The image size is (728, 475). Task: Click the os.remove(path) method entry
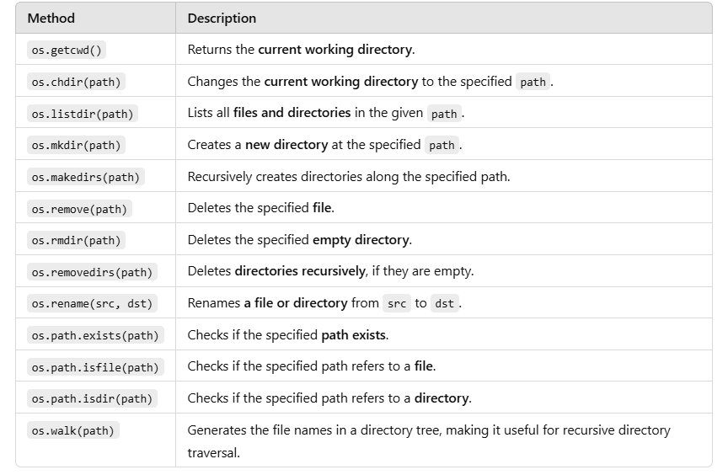[x=79, y=209]
